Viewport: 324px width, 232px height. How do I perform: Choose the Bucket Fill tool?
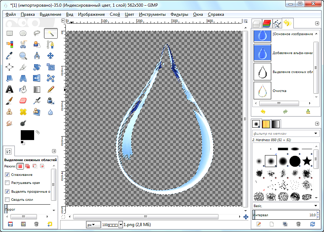[23, 89]
